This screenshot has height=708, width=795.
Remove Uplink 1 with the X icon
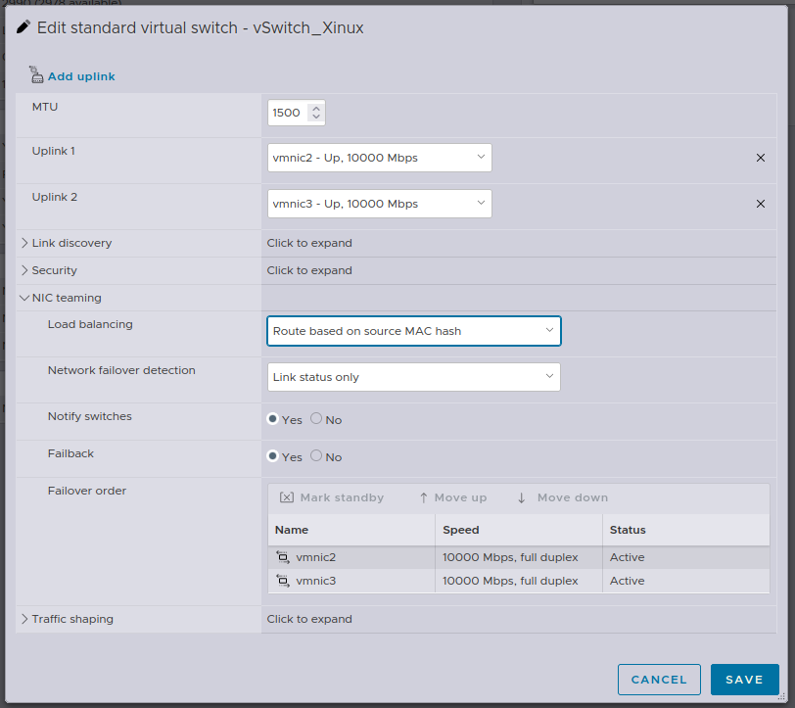click(761, 158)
